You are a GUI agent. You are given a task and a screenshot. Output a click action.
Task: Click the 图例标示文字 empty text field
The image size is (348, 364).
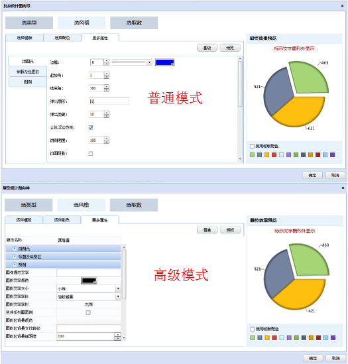click(89, 273)
